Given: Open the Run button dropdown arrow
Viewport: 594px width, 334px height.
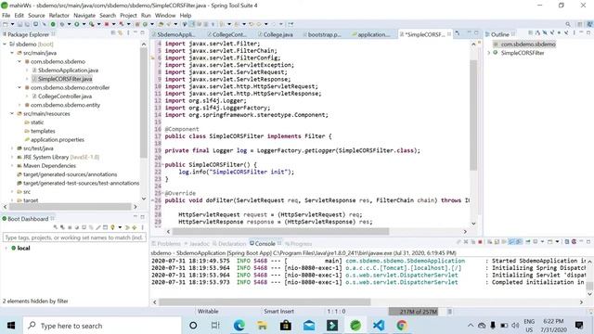Looking at the screenshot, I should click(x=84, y=24).
